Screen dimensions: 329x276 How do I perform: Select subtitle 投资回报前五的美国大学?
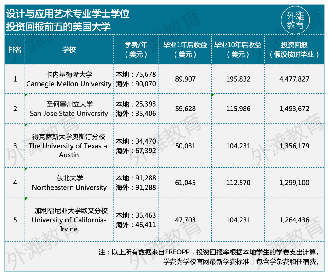click(x=58, y=26)
